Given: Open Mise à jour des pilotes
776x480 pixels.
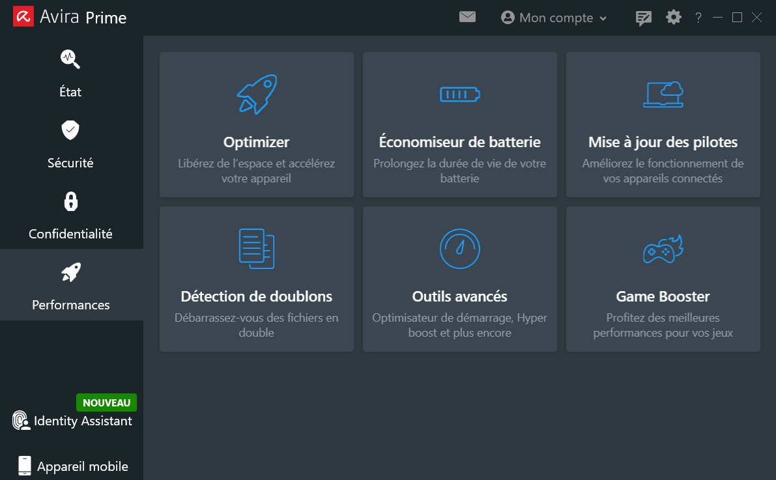Looking at the screenshot, I should [x=663, y=124].
